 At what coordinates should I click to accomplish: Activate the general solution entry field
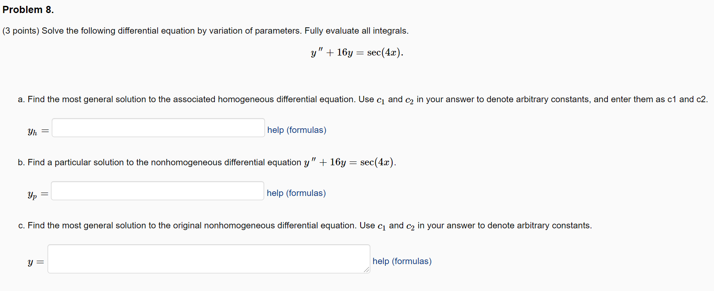pos(208,258)
